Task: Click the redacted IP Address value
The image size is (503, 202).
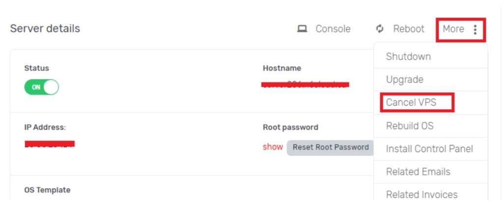Action: click(x=50, y=144)
